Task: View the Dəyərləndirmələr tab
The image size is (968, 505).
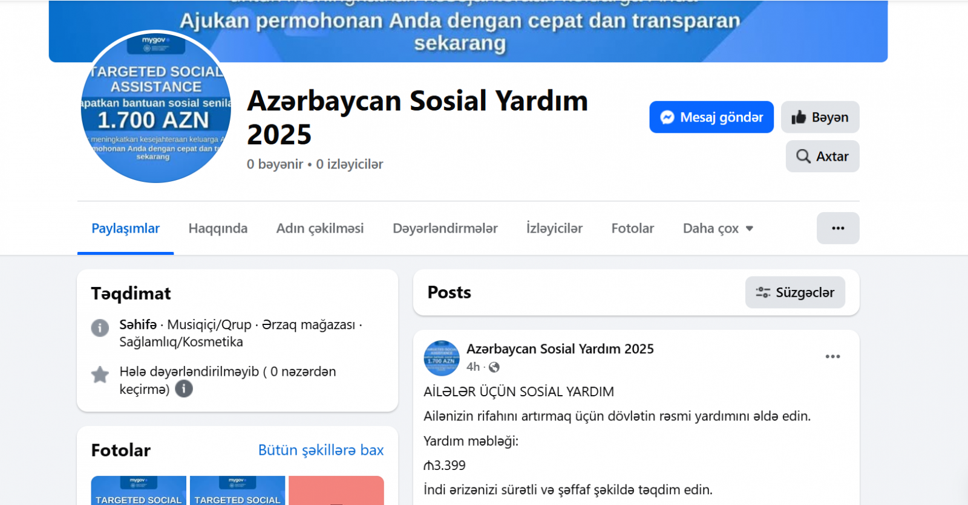Action: [x=445, y=228]
